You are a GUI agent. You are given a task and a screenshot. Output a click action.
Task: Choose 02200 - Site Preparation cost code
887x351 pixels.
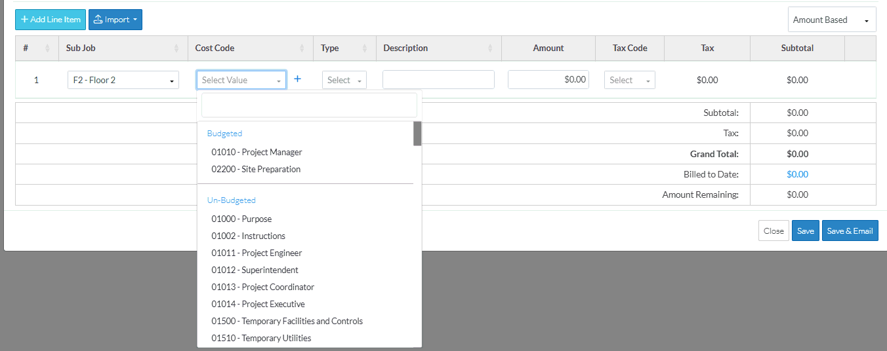coord(256,169)
